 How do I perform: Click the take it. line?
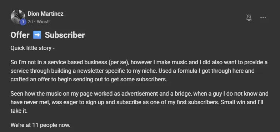coord(19,111)
